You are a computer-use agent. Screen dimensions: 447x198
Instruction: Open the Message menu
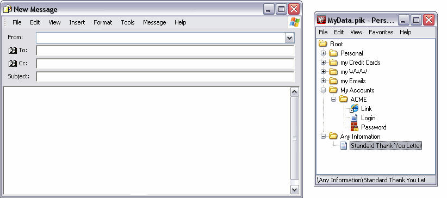(154, 22)
